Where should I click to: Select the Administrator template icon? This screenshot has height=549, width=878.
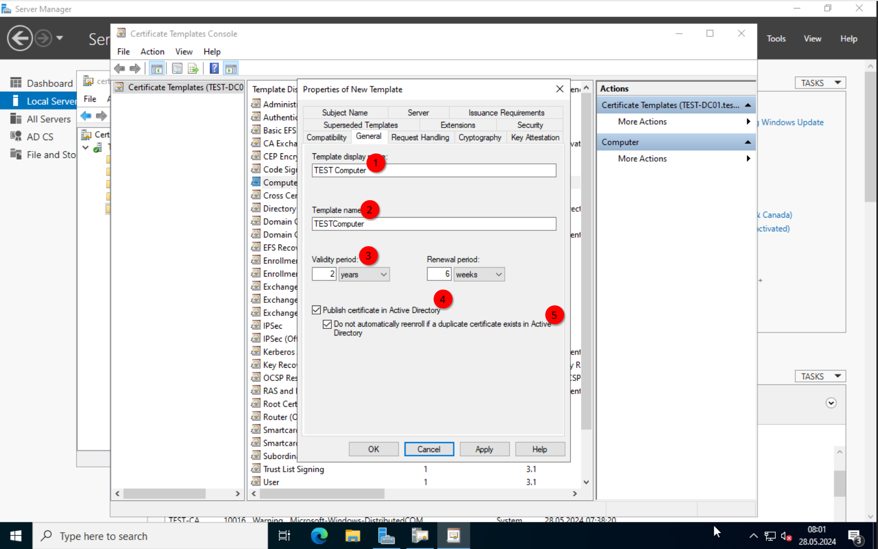256,104
